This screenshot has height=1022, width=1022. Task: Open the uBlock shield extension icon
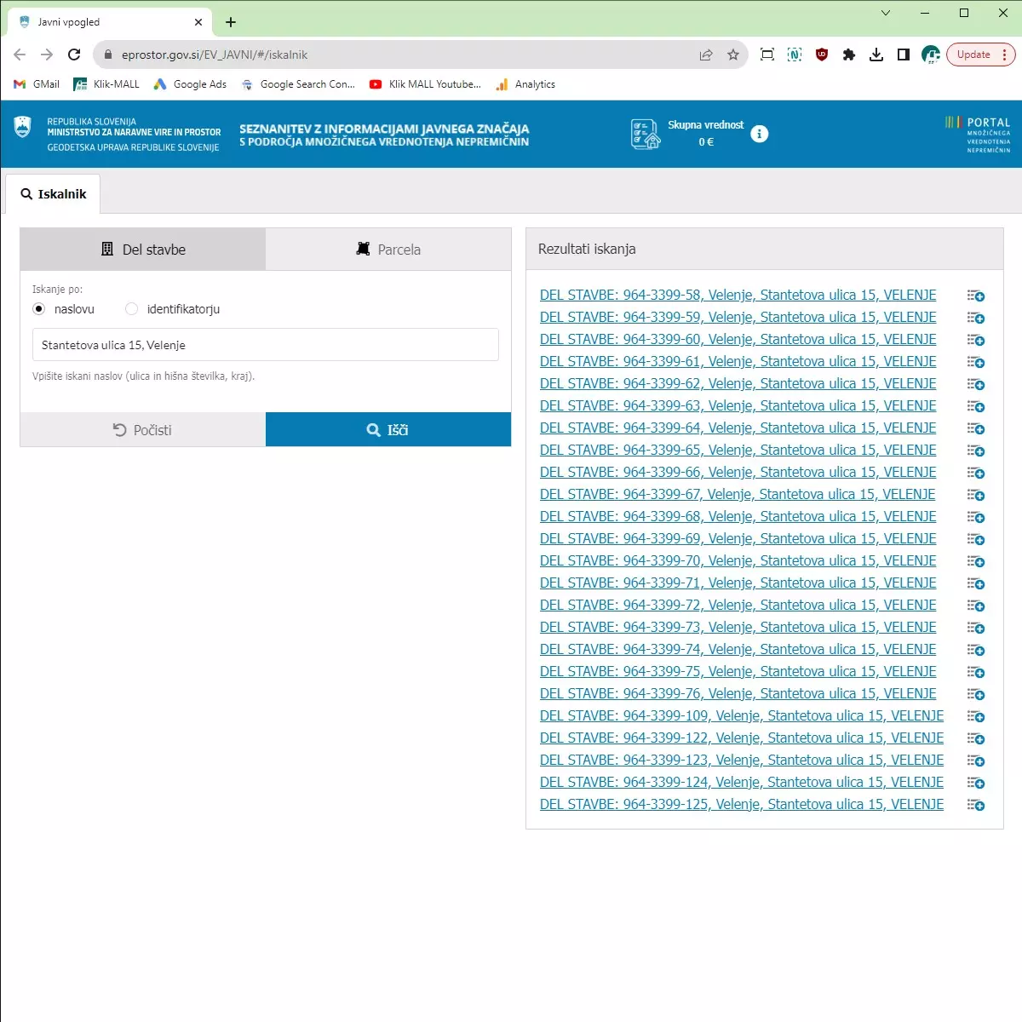tap(822, 55)
